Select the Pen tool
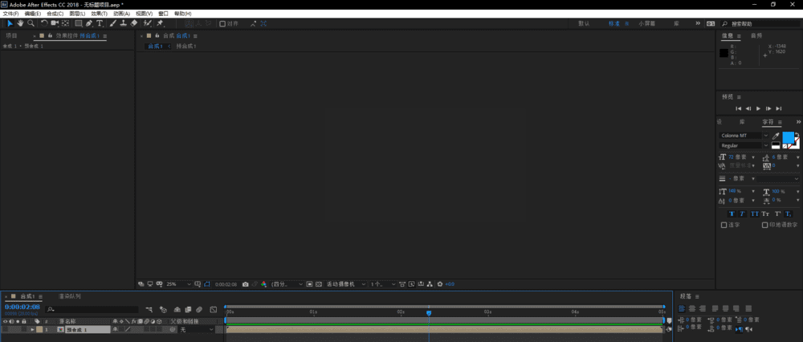 [x=89, y=23]
